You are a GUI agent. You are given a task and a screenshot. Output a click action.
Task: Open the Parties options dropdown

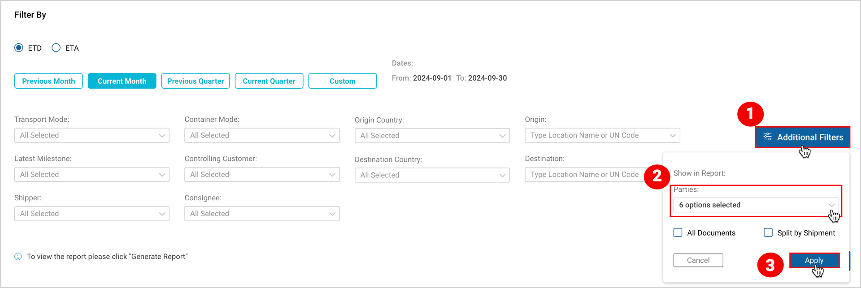[756, 205]
